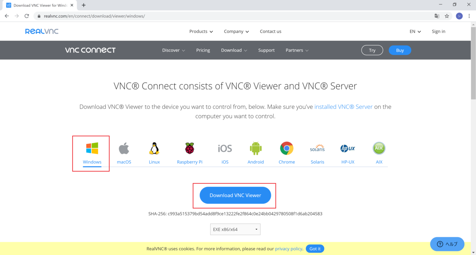Choose the AIX platform icon

point(379,148)
